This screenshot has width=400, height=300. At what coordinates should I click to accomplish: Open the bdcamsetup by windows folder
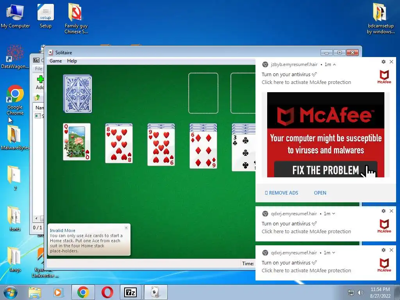coord(380,18)
